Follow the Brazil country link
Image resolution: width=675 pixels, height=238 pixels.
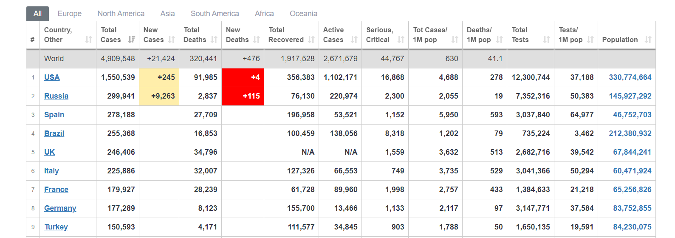point(54,133)
